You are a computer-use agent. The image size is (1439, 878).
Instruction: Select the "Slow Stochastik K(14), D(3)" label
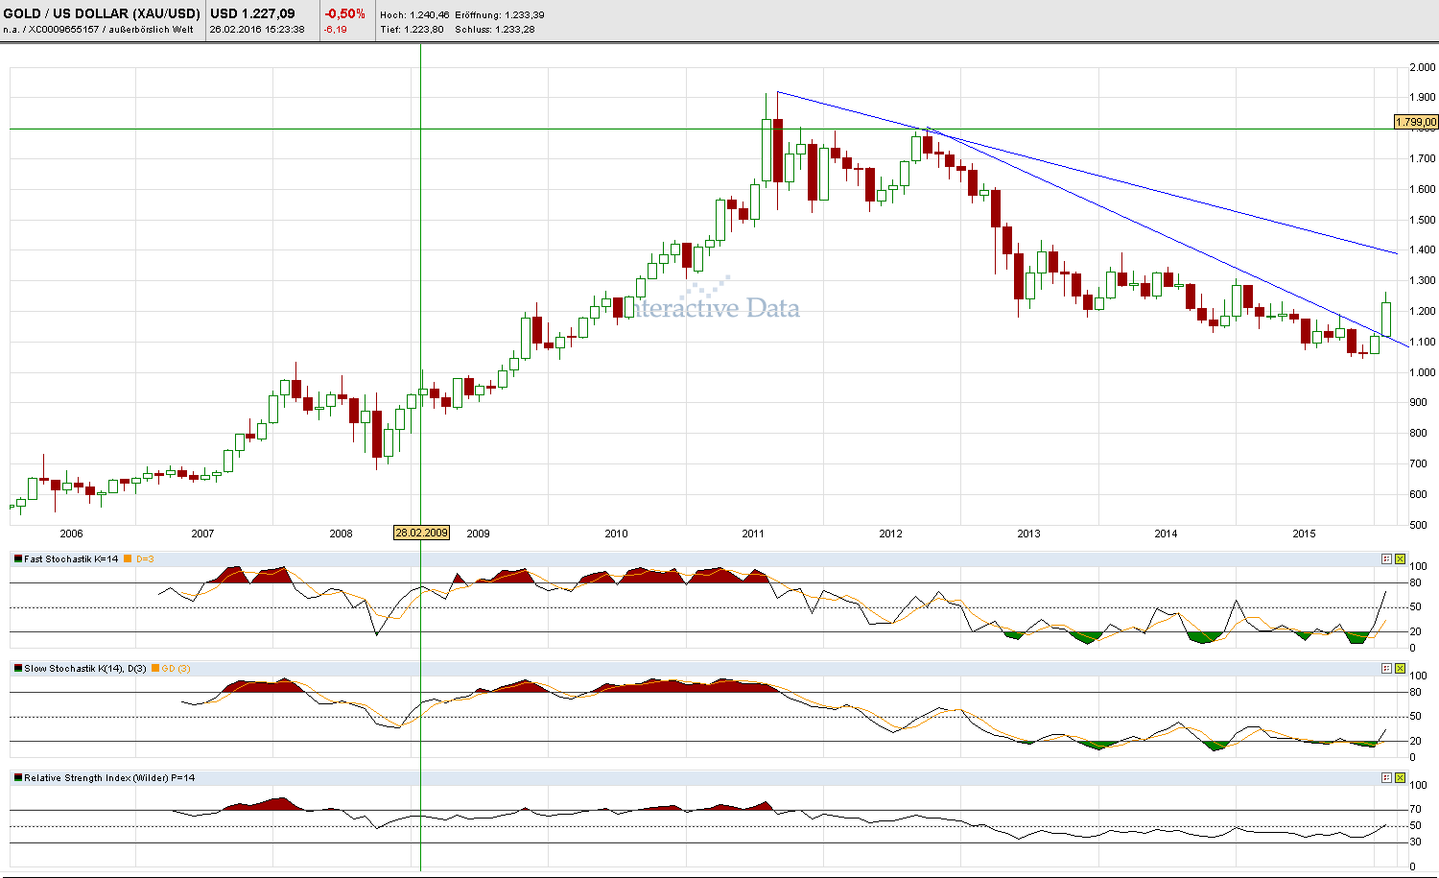pyautogui.click(x=85, y=668)
